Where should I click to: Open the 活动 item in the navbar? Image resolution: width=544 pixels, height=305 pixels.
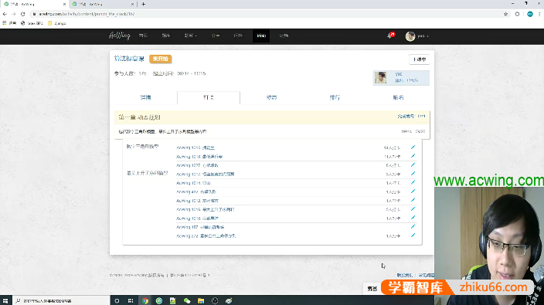261,36
